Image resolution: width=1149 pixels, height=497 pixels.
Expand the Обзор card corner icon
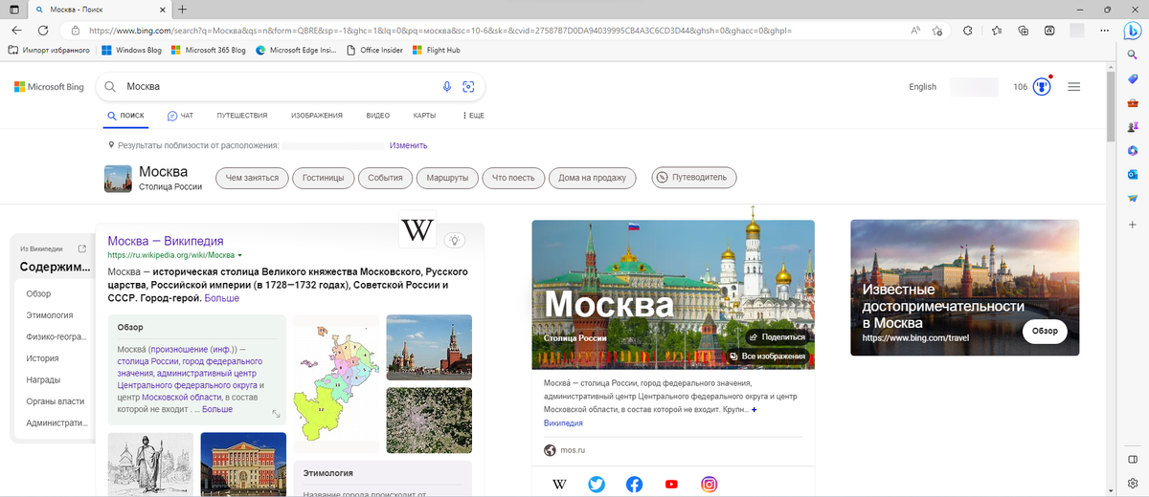277,414
